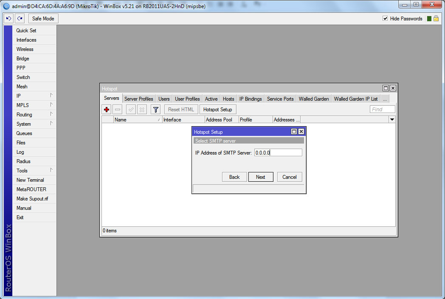Click the redo arrow next to undo
The height and width of the screenshot is (299, 445).
click(x=20, y=18)
